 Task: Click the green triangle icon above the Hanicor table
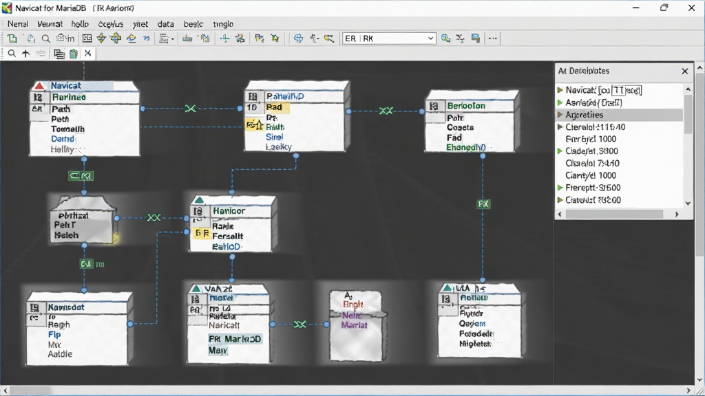point(199,200)
